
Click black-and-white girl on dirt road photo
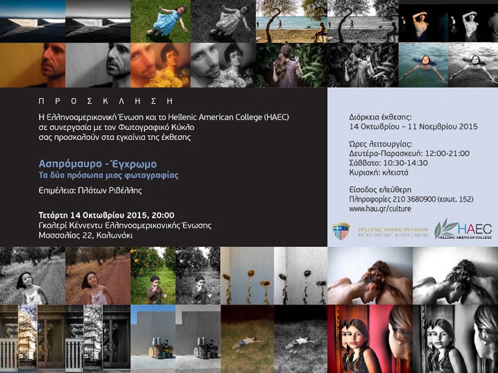pyautogui.click(x=33, y=276)
